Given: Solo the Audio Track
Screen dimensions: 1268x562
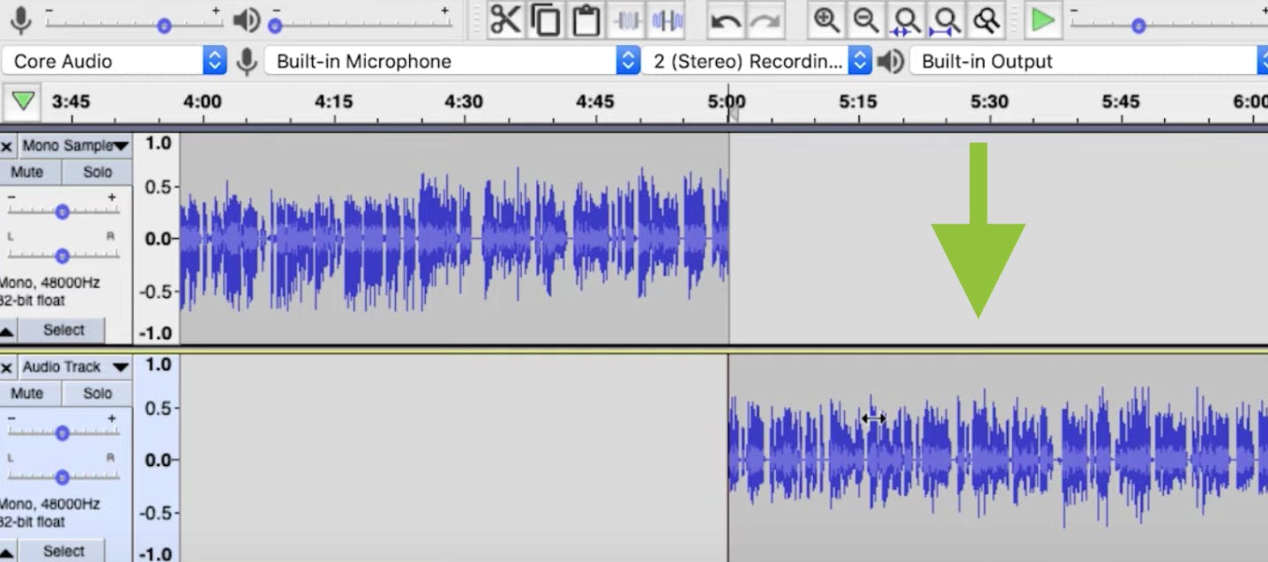Looking at the screenshot, I should click(96, 393).
